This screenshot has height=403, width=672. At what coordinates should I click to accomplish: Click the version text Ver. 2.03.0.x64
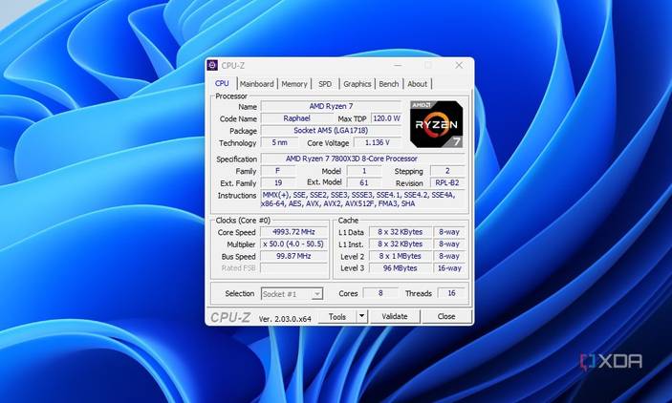point(285,319)
